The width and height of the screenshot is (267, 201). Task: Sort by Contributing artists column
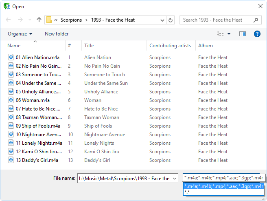coord(171,46)
